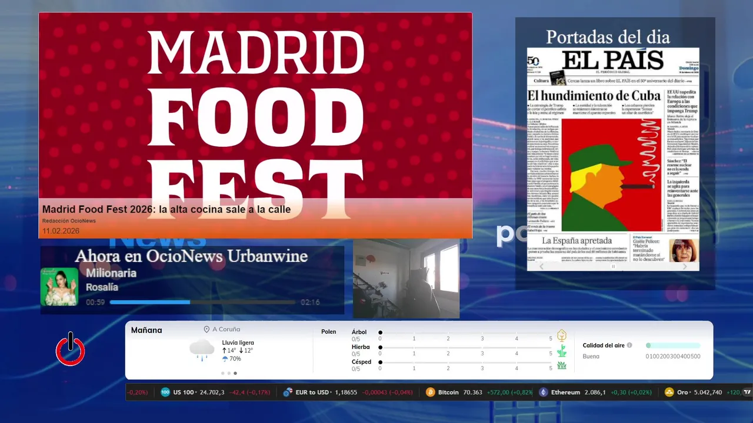Click the '70%' rain probability value
This screenshot has height=423, width=753.
(235, 358)
